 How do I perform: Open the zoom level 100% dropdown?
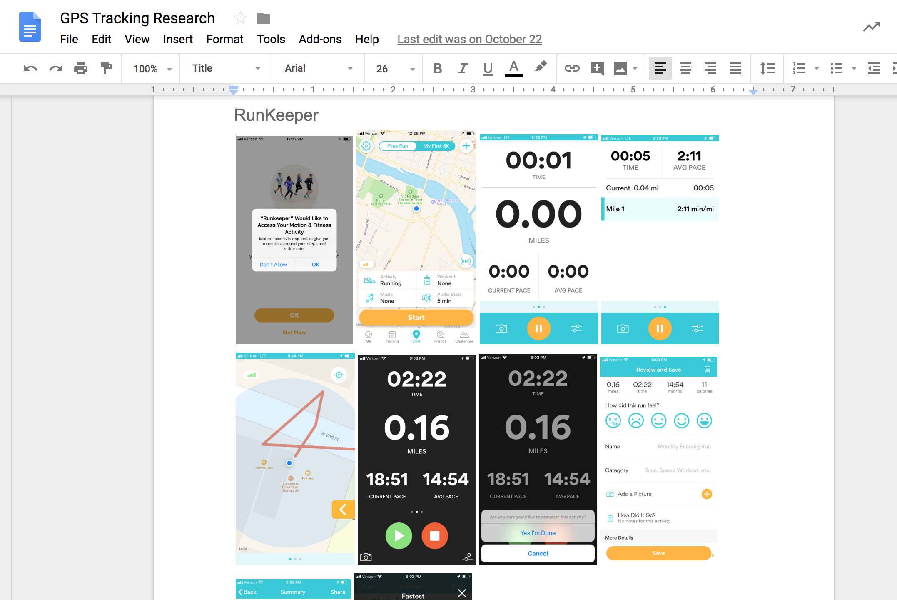click(x=152, y=69)
